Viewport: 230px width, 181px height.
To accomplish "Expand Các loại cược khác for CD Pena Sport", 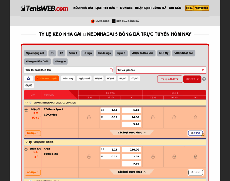I will click(x=132, y=133).
